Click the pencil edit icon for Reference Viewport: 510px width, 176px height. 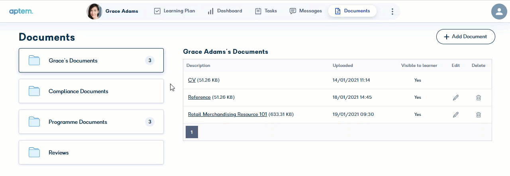pyautogui.click(x=456, y=98)
